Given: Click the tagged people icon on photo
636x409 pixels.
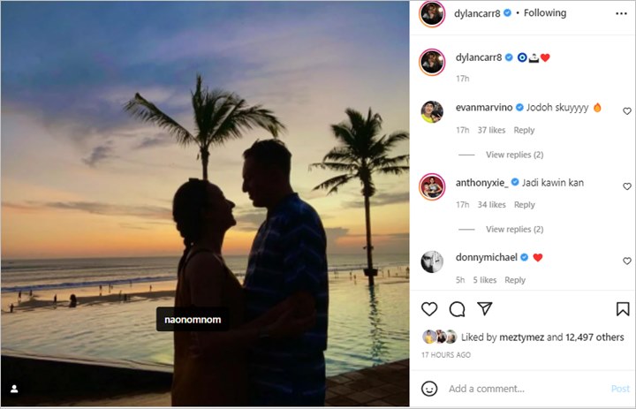Looking at the screenshot, I should (x=14, y=389).
